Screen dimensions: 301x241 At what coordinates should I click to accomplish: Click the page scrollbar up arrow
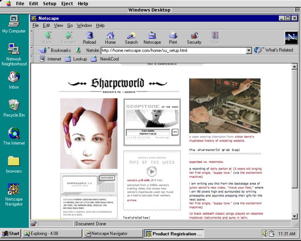[x=294, y=66]
